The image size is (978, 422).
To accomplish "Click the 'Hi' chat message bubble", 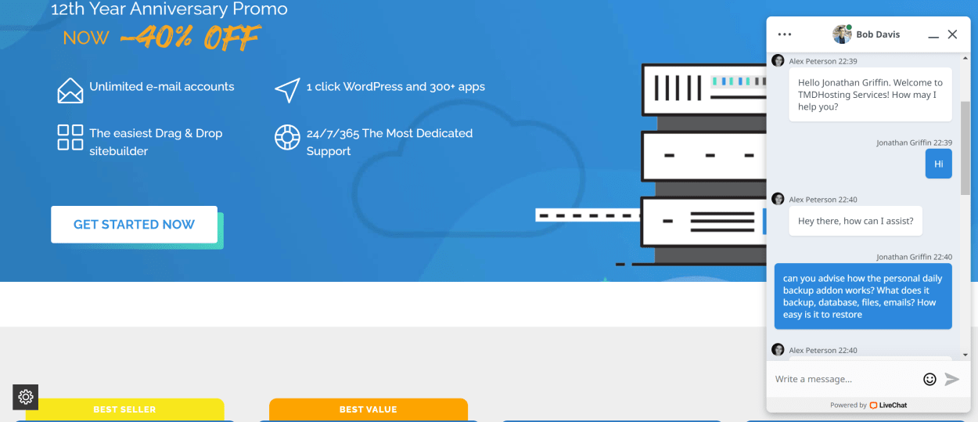I will pyautogui.click(x=939, y=164).
